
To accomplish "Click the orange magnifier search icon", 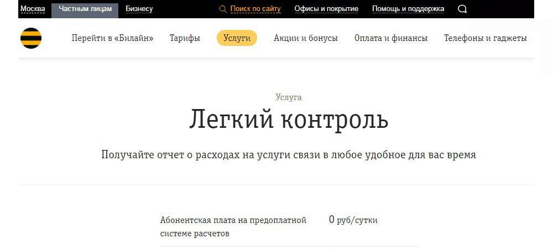I will (x=223, y=9).
